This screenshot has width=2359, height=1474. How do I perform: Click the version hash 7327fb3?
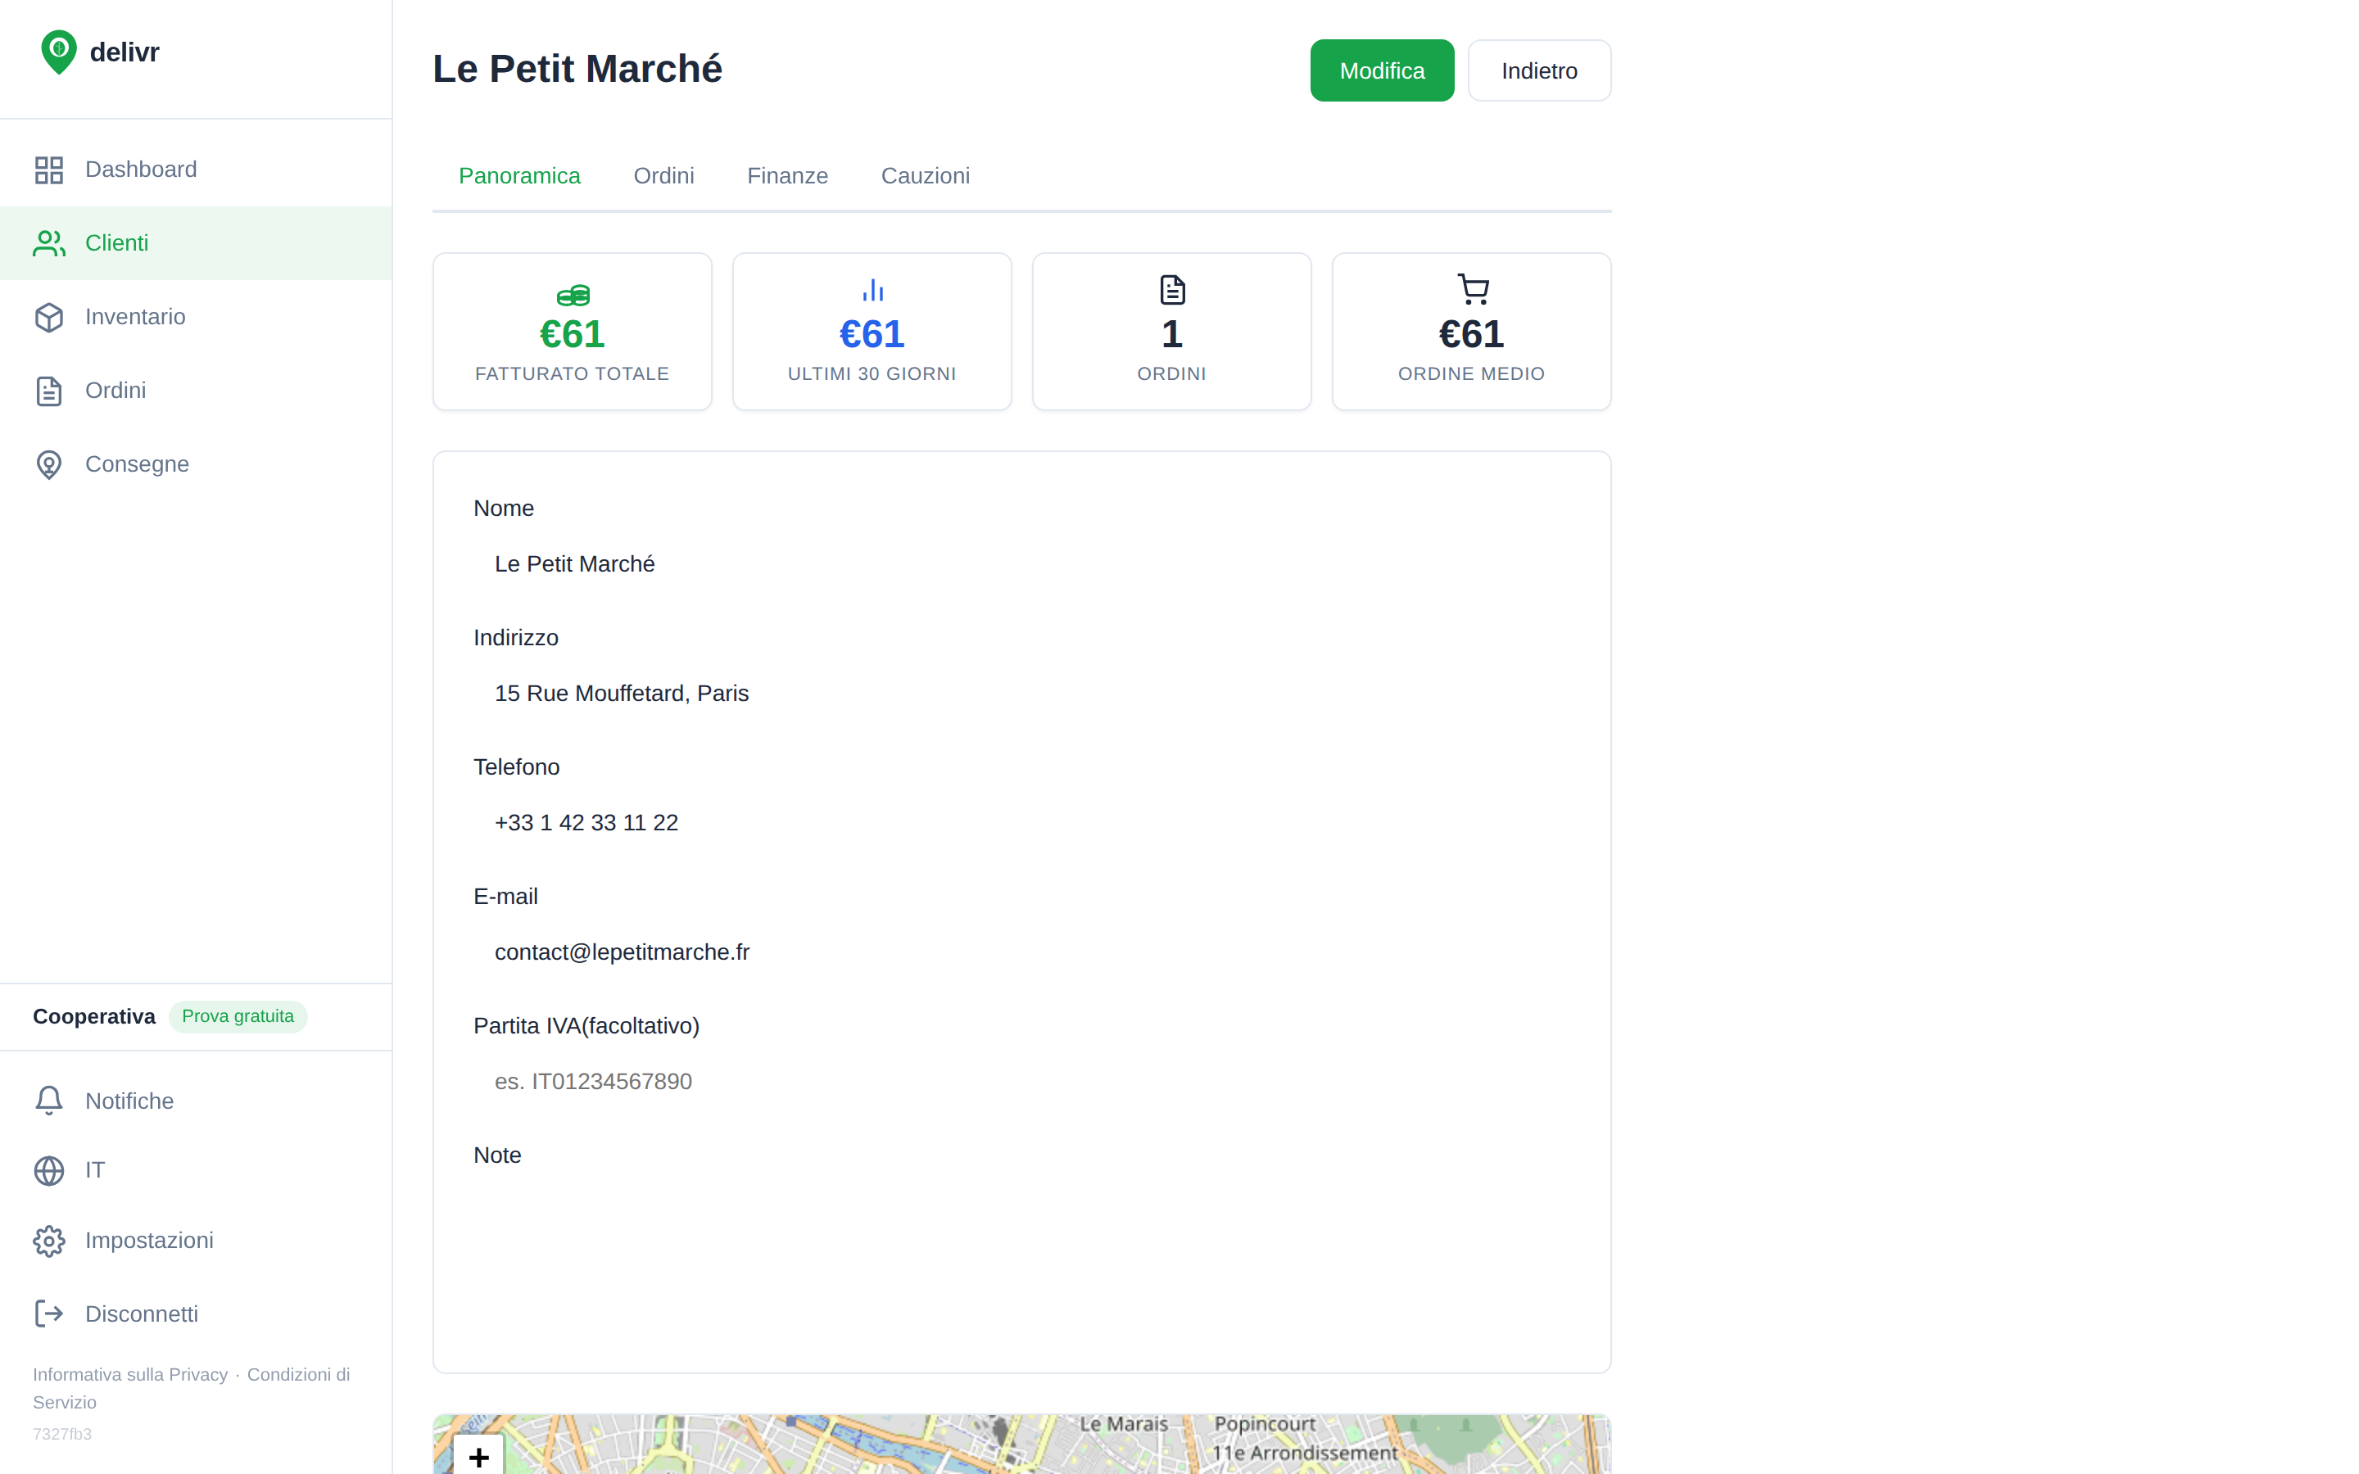tap(62, 1434)
